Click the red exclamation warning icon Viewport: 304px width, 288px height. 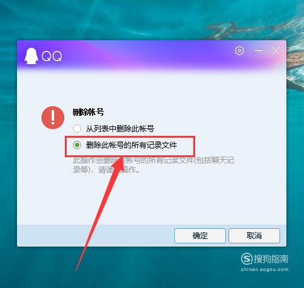(53, 118)
